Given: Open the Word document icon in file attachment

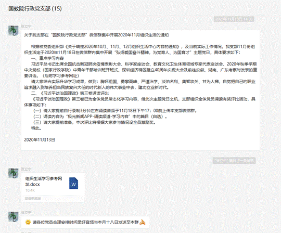Looking at the screenshot, I should tap(74, 183).
